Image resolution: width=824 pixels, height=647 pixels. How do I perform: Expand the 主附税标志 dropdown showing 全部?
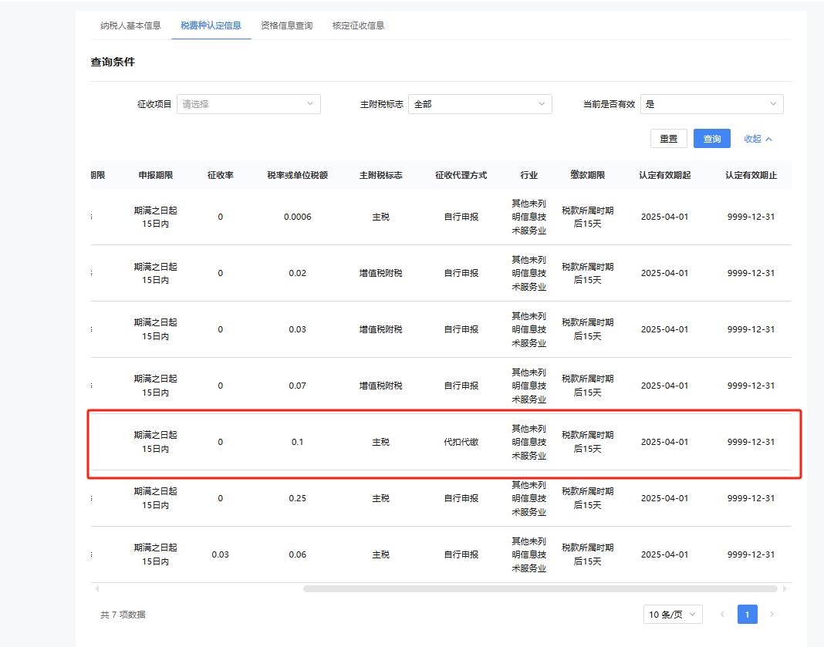pos(480,104)
